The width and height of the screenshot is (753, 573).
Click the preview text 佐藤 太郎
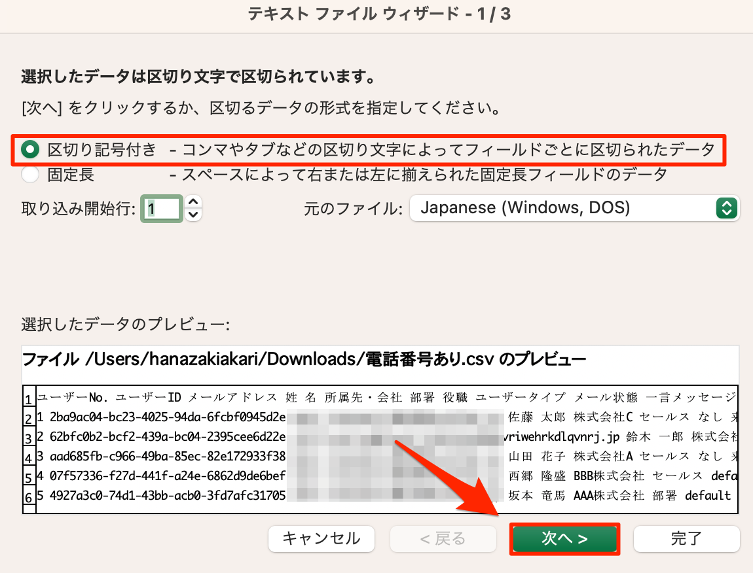pyautogui.click(x=537, y=417)
